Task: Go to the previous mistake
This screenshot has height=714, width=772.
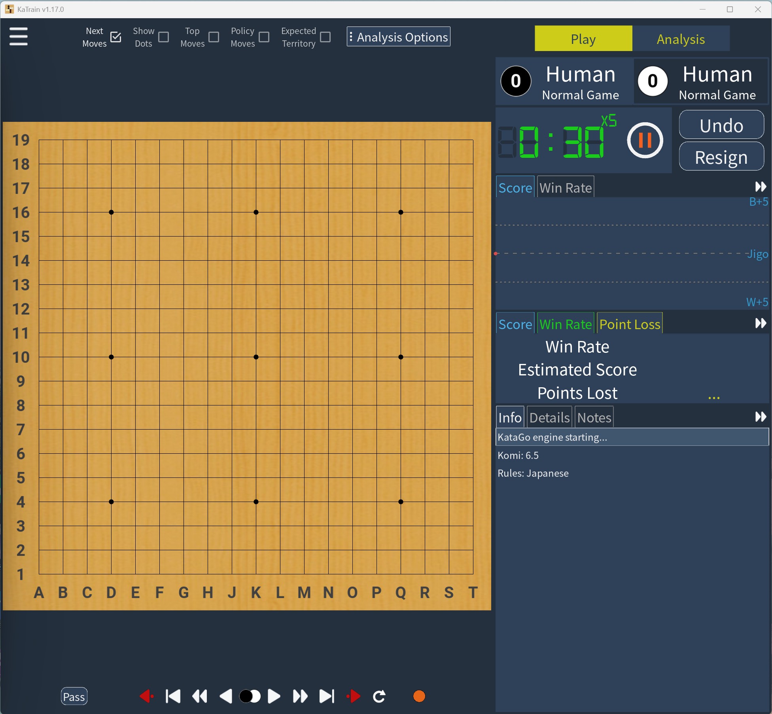Action: (x=147, y=696)
